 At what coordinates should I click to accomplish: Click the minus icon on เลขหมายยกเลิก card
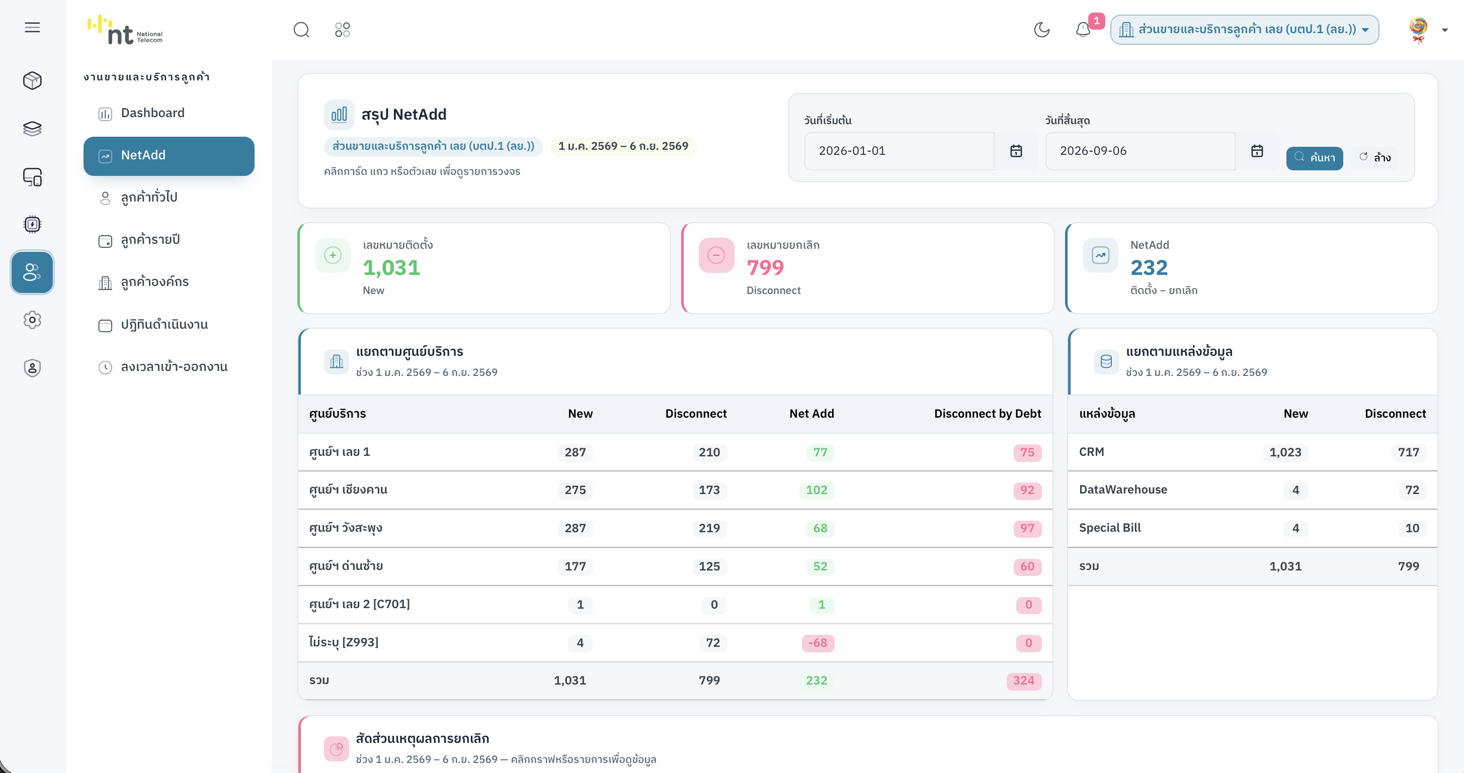[716, 255]
